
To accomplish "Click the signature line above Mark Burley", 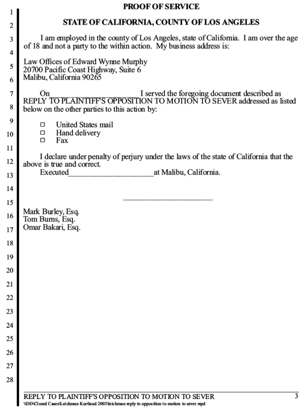I will [x=168, y=199].
